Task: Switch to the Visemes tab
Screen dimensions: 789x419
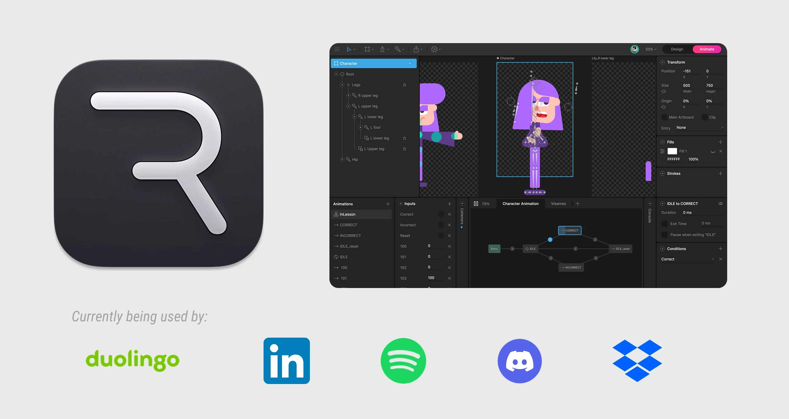Action: click(x=558, y=204)
